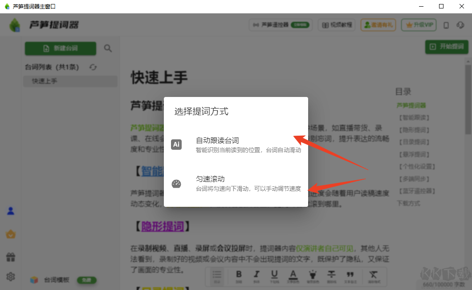Click 台词列表 (共1条) header text
The width and height of the screenshot is (472, 290).
[x=52, y=67]
